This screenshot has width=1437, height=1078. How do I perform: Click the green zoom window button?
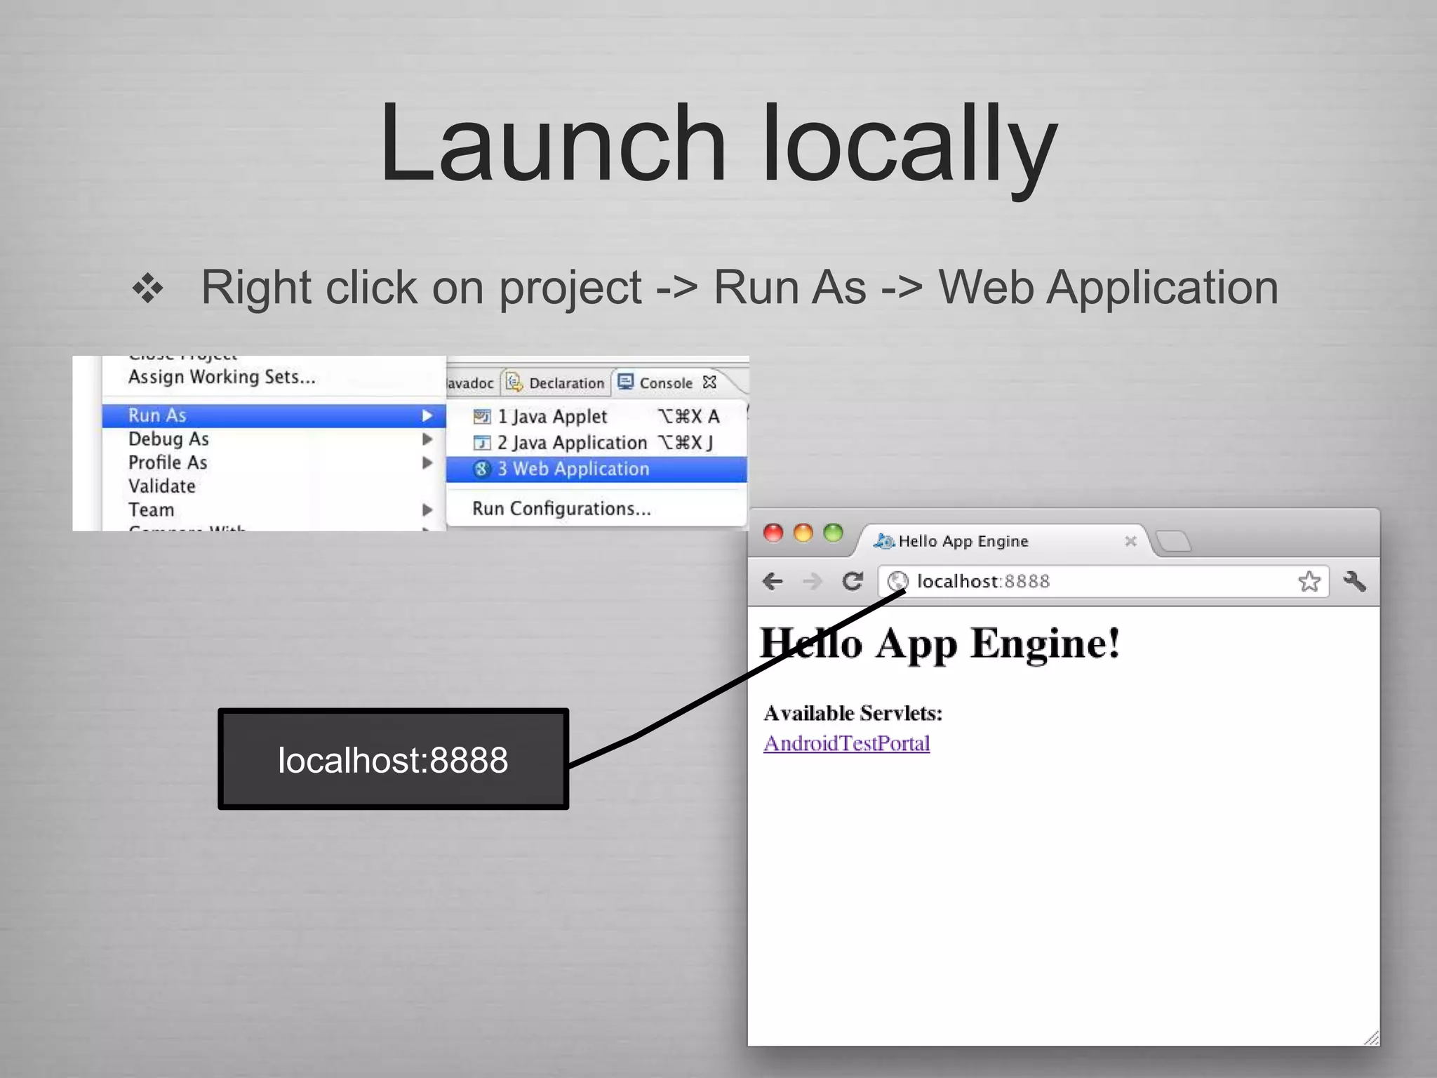834,533
